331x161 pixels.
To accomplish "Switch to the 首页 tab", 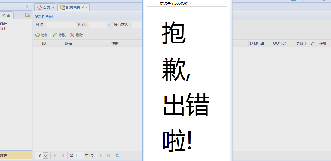I will pos(47,7).
